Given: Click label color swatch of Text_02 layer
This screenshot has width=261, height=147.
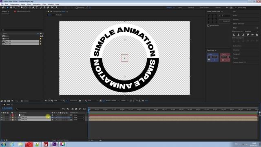Looking at the screenshot, I should coord(13,118).
